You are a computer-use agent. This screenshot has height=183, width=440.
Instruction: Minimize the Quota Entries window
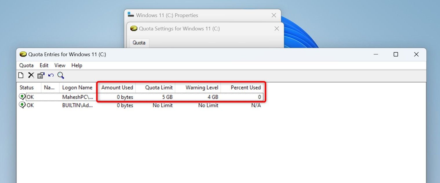pos(376,54)
